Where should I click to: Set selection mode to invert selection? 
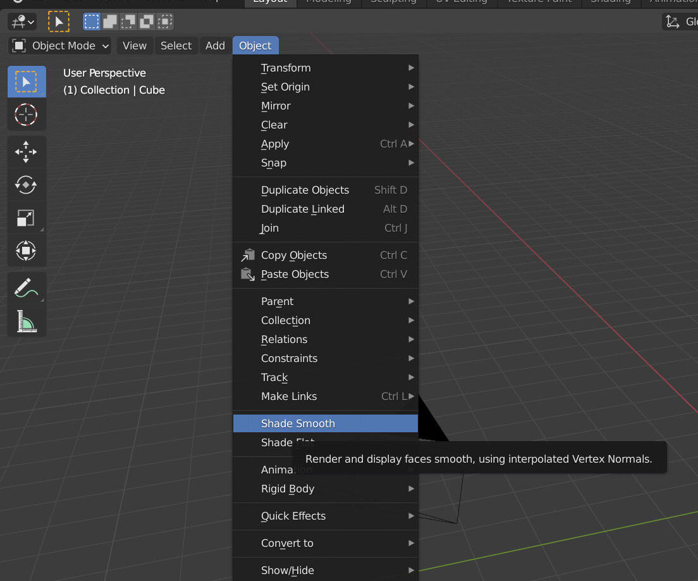click(x=147, y=22)
